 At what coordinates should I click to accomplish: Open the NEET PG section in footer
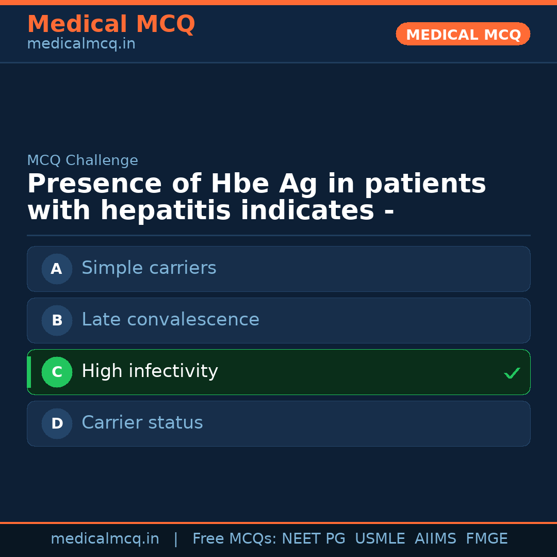pyautogui.click(x=313, y=538)
